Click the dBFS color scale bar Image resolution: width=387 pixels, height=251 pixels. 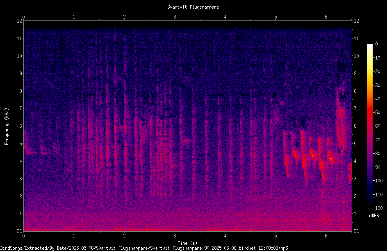pos(369,126)
